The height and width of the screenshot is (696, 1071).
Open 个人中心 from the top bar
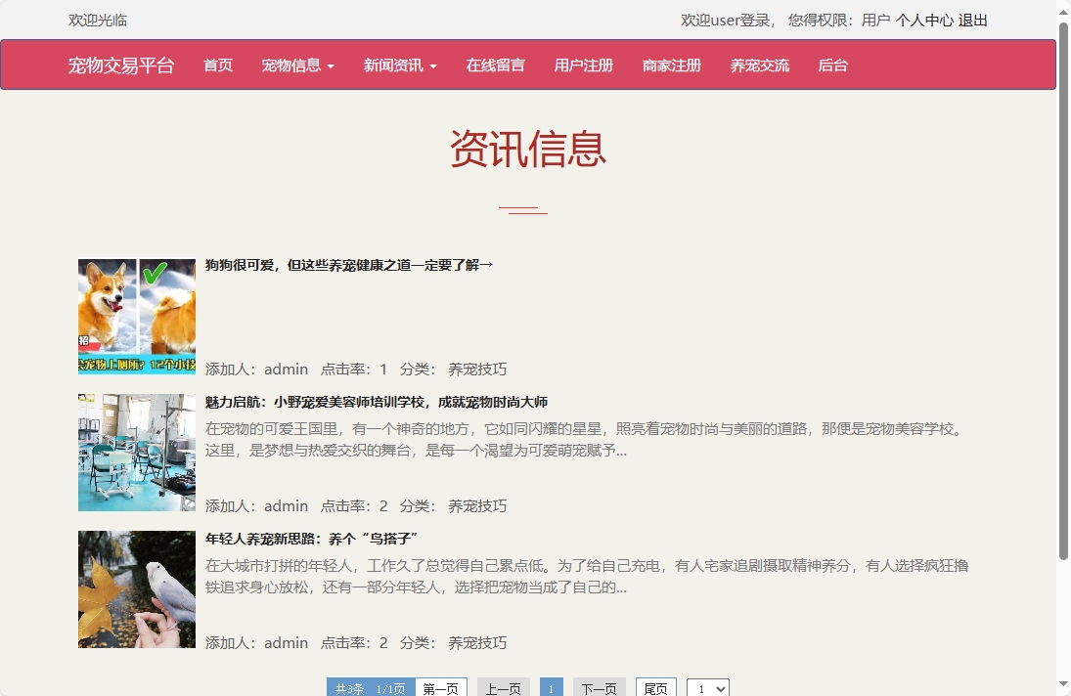(x=925, y=20)
